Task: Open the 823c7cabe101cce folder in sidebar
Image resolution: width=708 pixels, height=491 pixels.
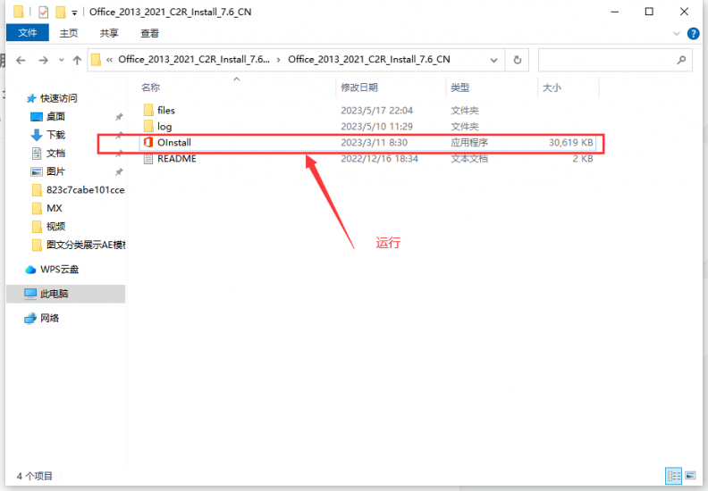Action: click(x=85, y=190)
